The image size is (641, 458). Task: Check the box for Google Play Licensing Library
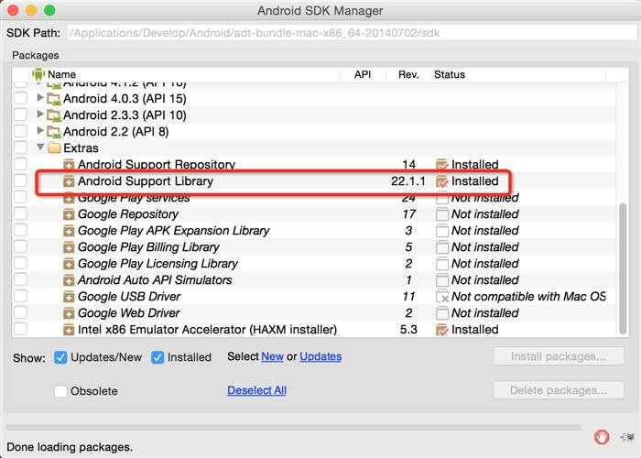coord(20,263)
